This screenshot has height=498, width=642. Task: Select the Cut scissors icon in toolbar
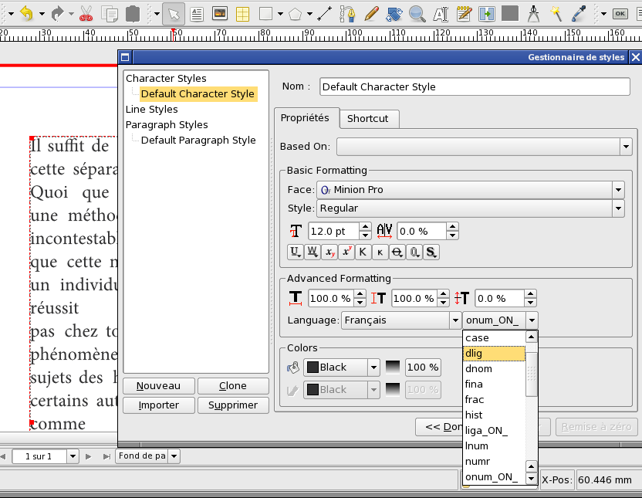tap(86, 13)
